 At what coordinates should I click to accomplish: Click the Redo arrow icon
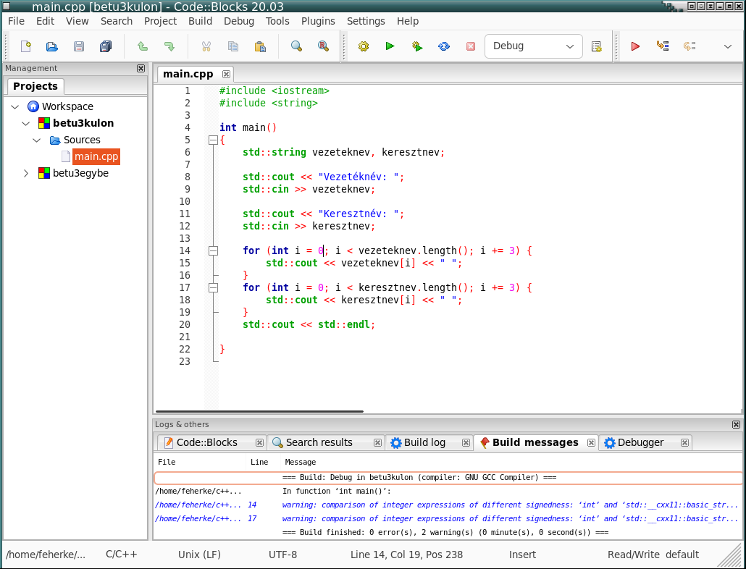click(x=169, y=46)
